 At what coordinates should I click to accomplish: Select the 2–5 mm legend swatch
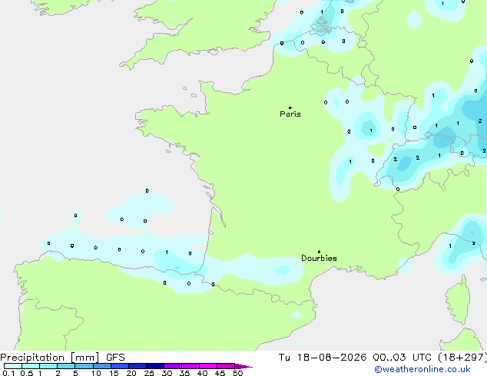click(66, 366)
